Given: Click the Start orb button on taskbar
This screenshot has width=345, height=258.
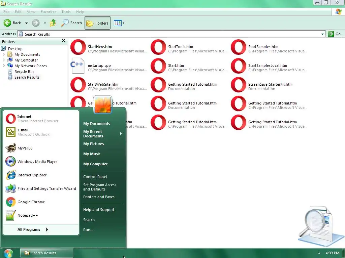Looking at the screenshot, I should point(8,253).
